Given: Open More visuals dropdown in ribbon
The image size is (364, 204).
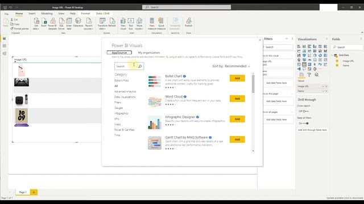Looking at the screenshot, I should [139, 24].
